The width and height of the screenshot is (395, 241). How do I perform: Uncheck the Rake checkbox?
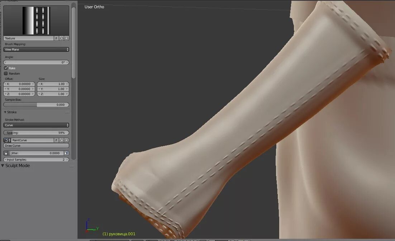[x=6, y=68]
